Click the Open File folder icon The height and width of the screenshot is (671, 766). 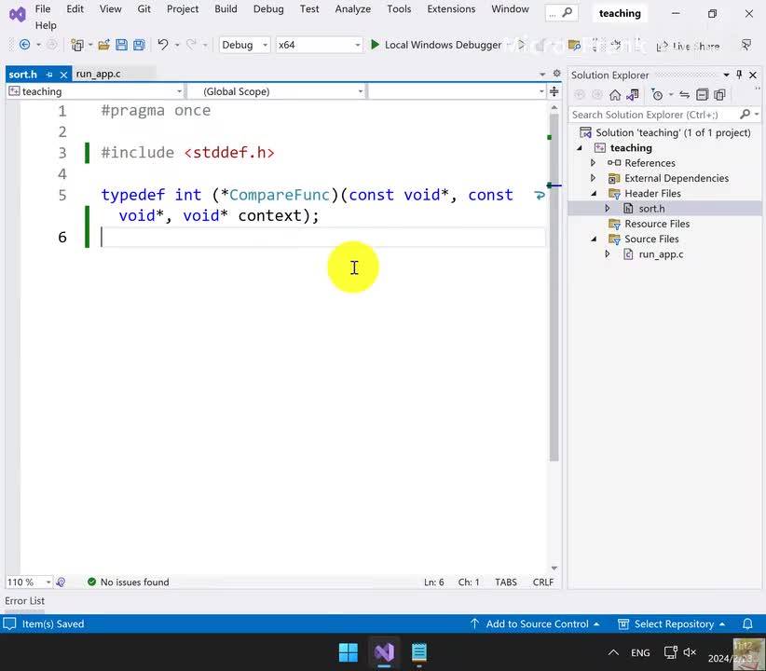coord(103,45)
